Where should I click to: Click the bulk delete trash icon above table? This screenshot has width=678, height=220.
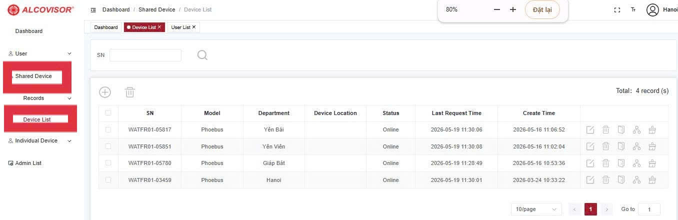[x=129, y=92]
